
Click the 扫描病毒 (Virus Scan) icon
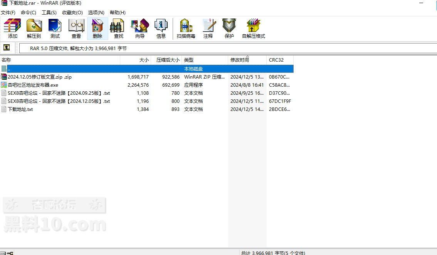tap(186, 29)
